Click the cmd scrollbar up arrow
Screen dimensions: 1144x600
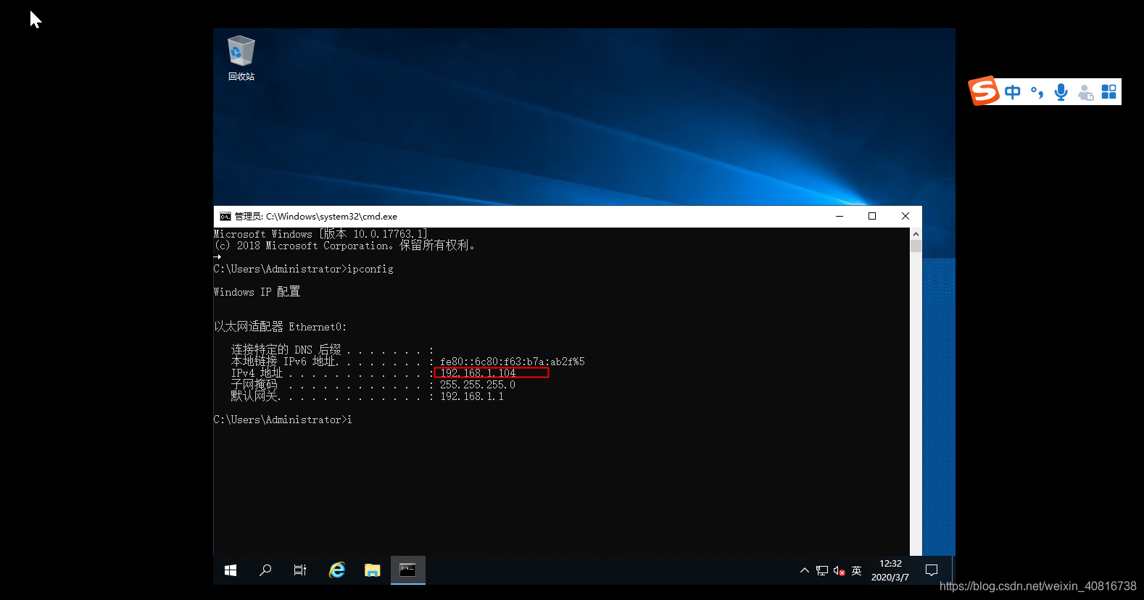[x=916, y=234]
